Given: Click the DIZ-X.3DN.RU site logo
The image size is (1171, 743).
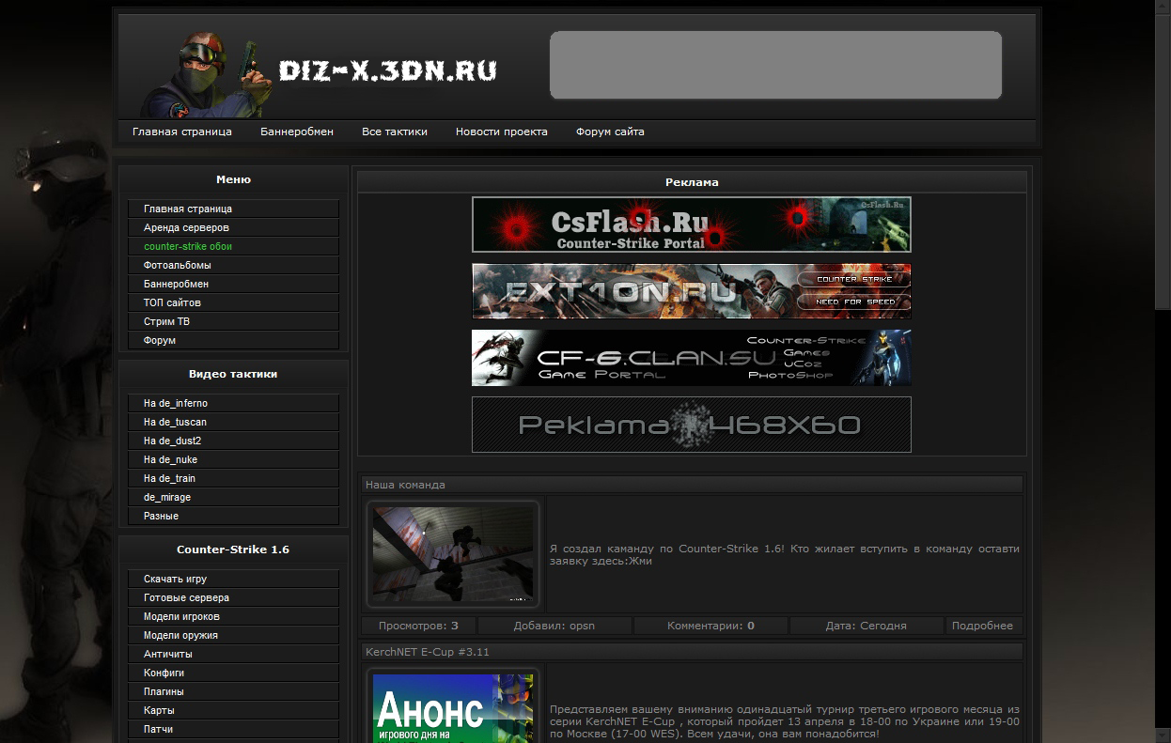Looking at the screenshot, I should pos(386,71).
